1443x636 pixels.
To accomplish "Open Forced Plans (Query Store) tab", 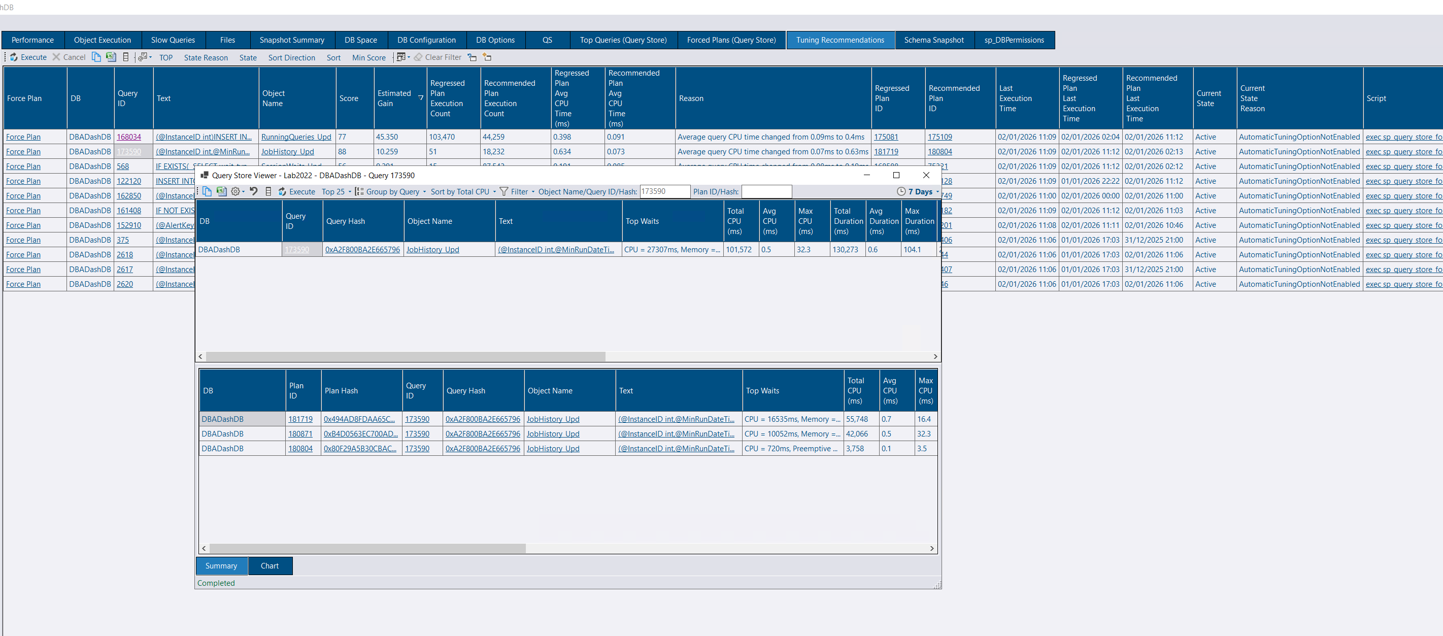I will [731, 40].
